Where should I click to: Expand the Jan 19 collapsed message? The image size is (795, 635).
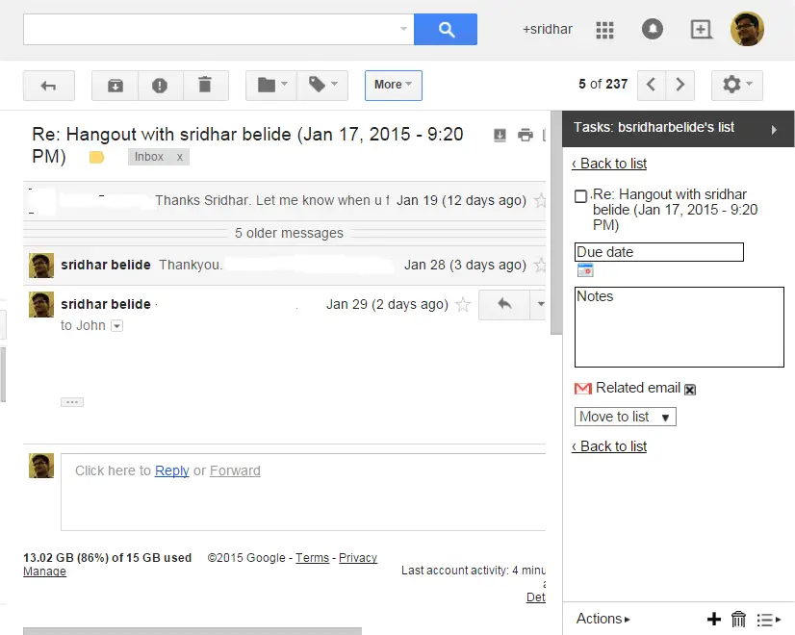coord(284,201)
